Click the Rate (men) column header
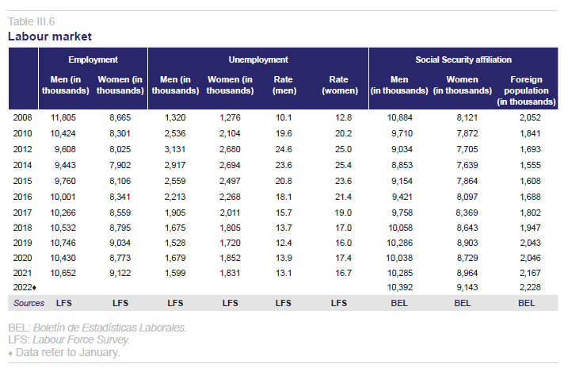The width and height of the screenshot is (568, 368). 283,85
